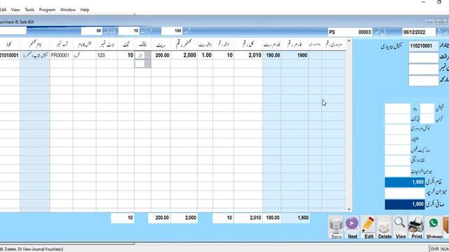Select code cell 21010001 in first row
449x252 pixels.
(x=10, y=55)
